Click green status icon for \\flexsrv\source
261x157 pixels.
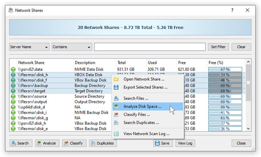click(x=13, y=96)
